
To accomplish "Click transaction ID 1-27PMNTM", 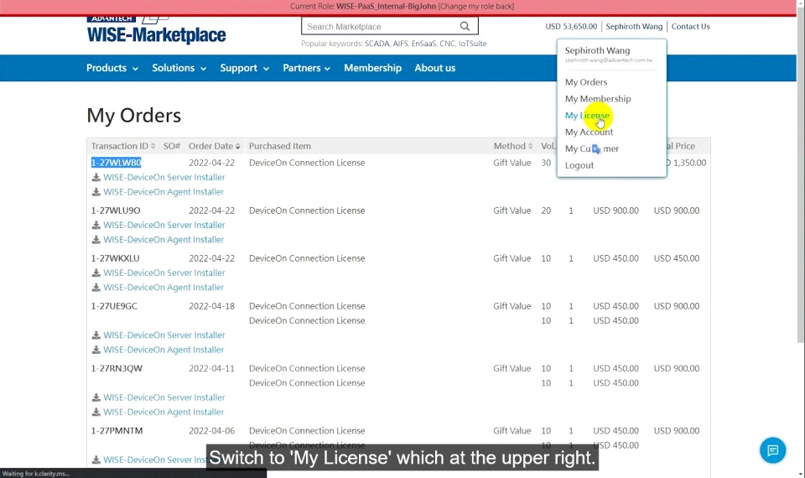I will pos(117,431).
